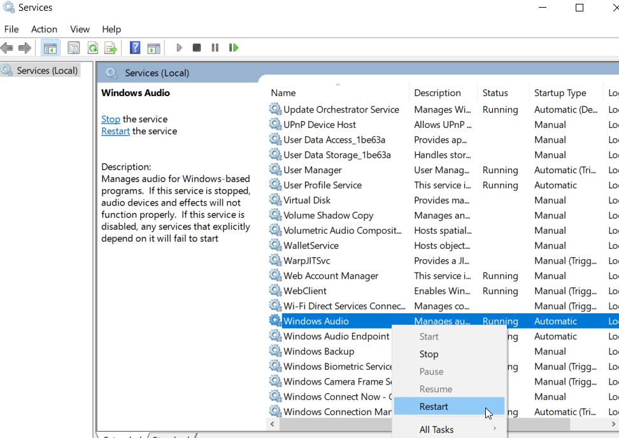Viewport: 619px width, 438px height.
Task: Click the 'Automatic (Tri...' startup type of User Manager
Action: [x=566, y=170]
